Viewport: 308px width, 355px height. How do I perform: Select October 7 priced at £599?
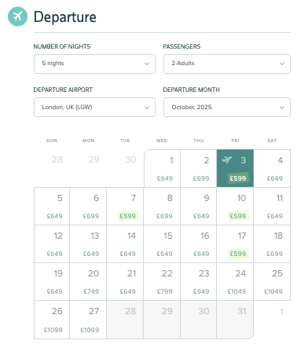click(125, 206)
